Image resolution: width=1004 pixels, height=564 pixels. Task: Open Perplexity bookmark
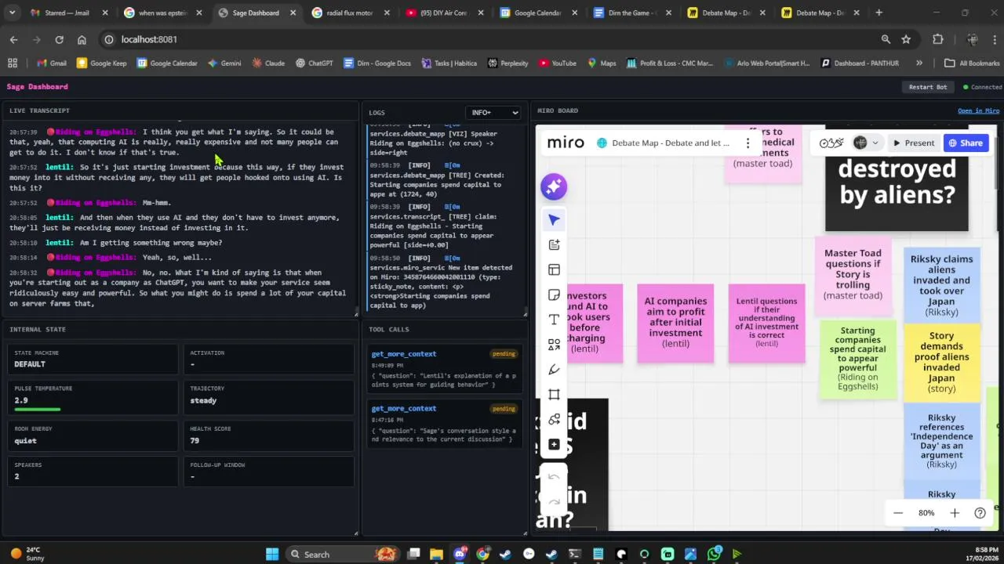coord(507,63)
